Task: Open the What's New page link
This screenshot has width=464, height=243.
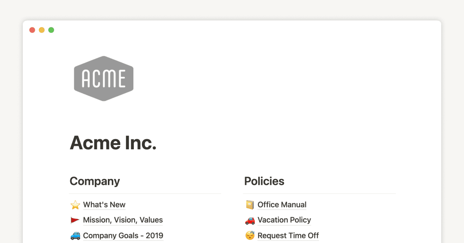Action: click(x=104, y=205)
